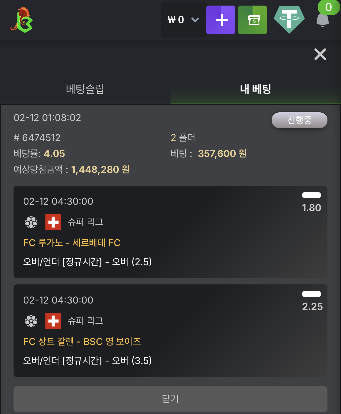Open the Tether cryptocurrency icon
Viewport: 341px width, 414px height.
coord(289,19)
